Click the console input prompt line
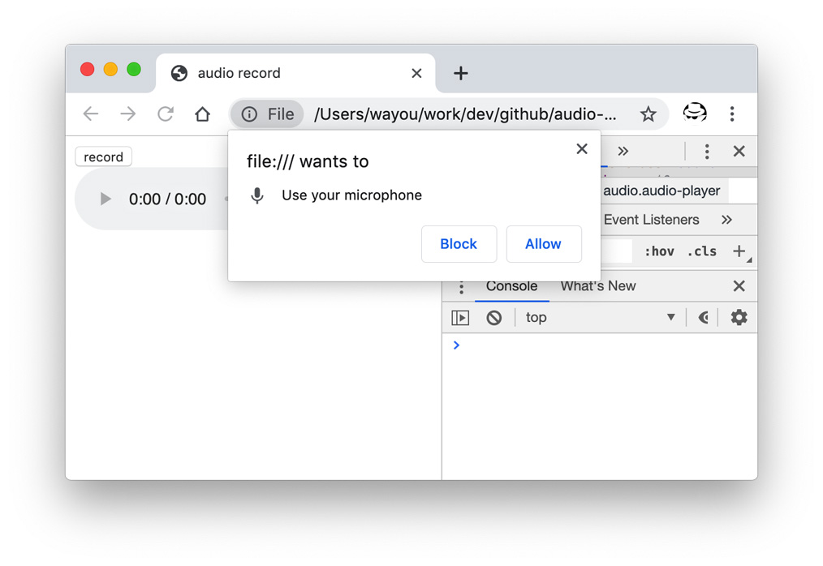 [600, 345]
